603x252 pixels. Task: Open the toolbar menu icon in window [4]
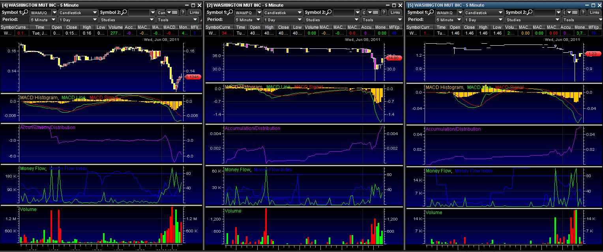172,13
